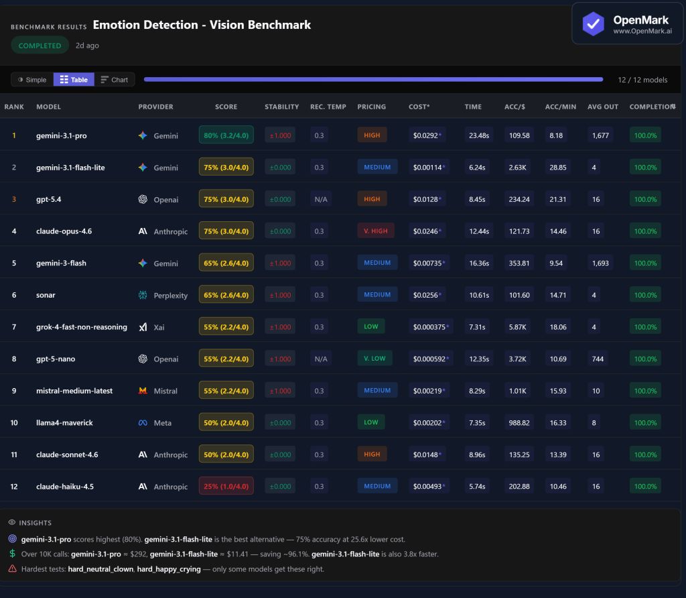This screenshot has width=686, height=598.
Task: Click the Perplexity logo in sonar row
Action: pyautogui.click(x=143, y=295)
